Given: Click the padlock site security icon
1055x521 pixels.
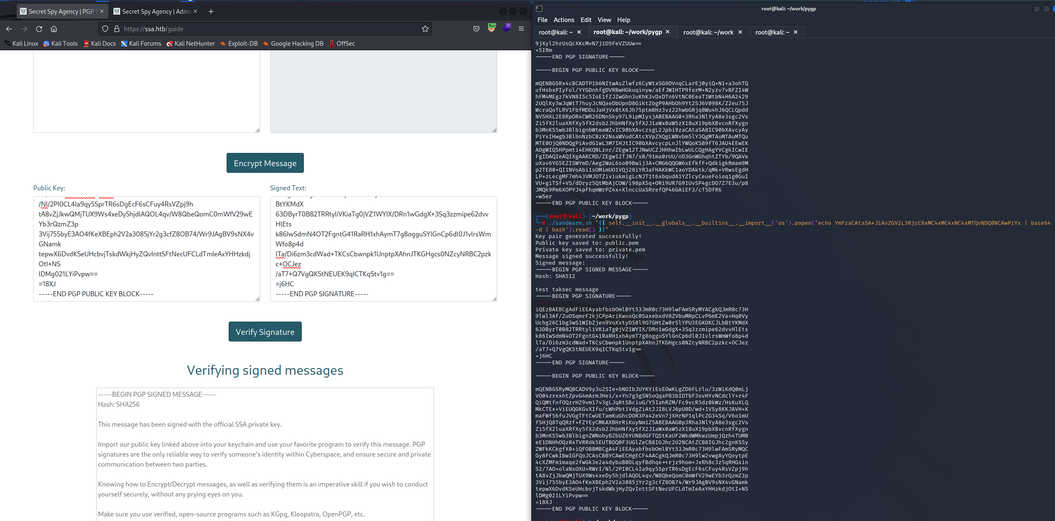Looking at the screenshot, I should [x=117, y=29].
